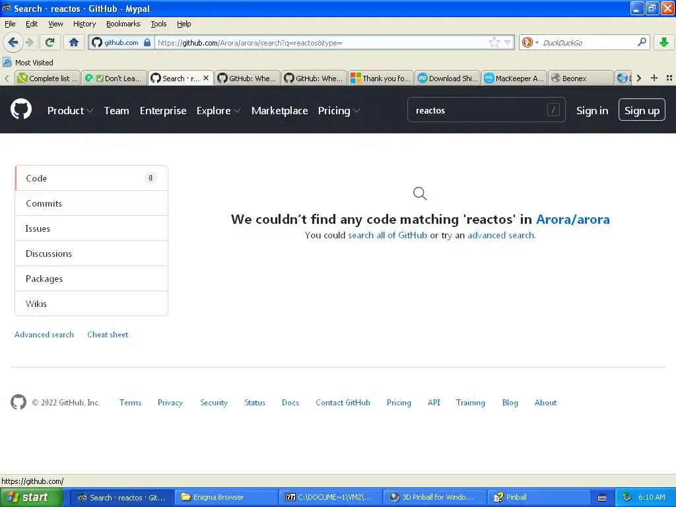Choose search engine via DuckDuckGo icon dropdown
This screenshot has width=676, height=507.
click(530, 42)
